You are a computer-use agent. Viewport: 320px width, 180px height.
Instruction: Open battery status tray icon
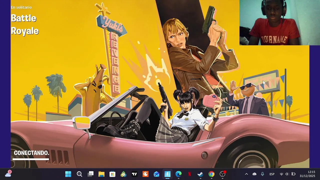pyautogui.click(x=293, y=174)
